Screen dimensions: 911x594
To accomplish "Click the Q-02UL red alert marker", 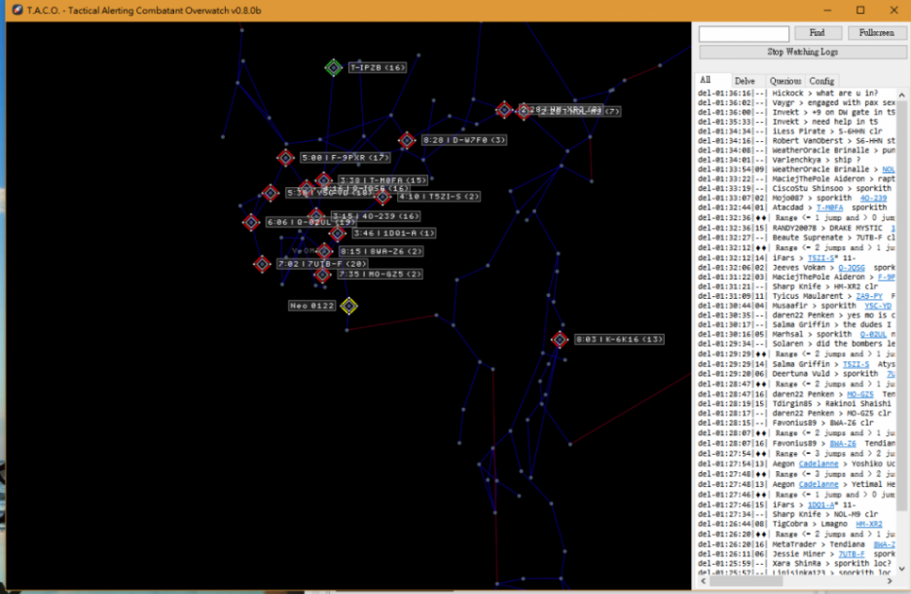I will (250, 222).
